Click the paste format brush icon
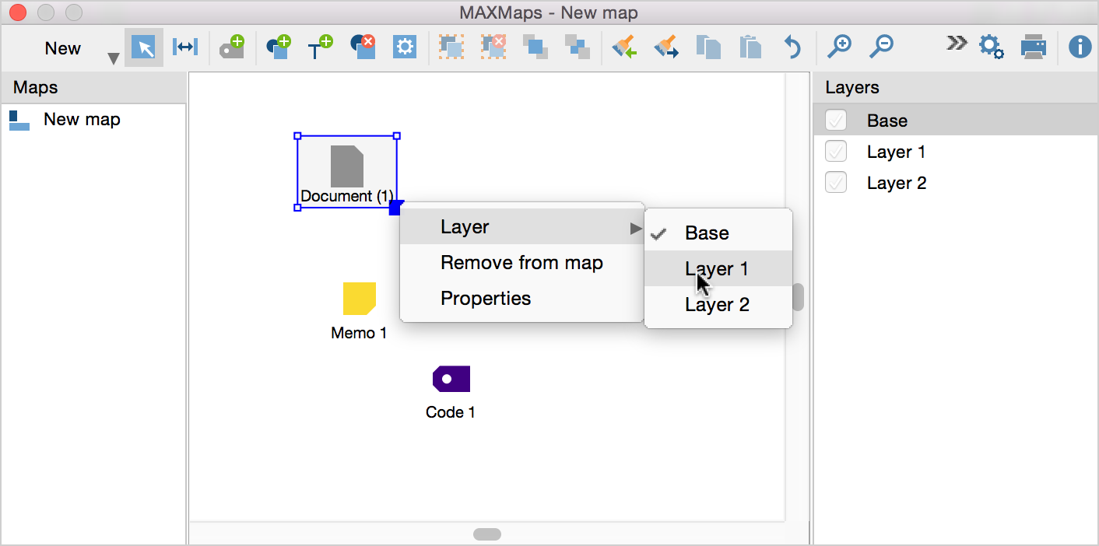 [x=666, y=47]
